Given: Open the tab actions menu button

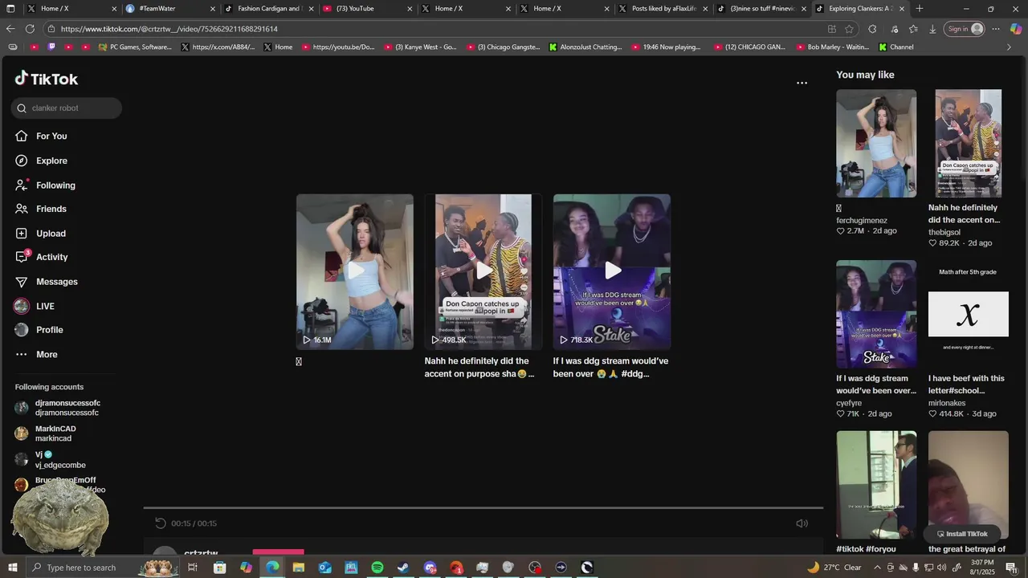Looking at the screenshot, I should pyautogui.click(x=10, y=9).
